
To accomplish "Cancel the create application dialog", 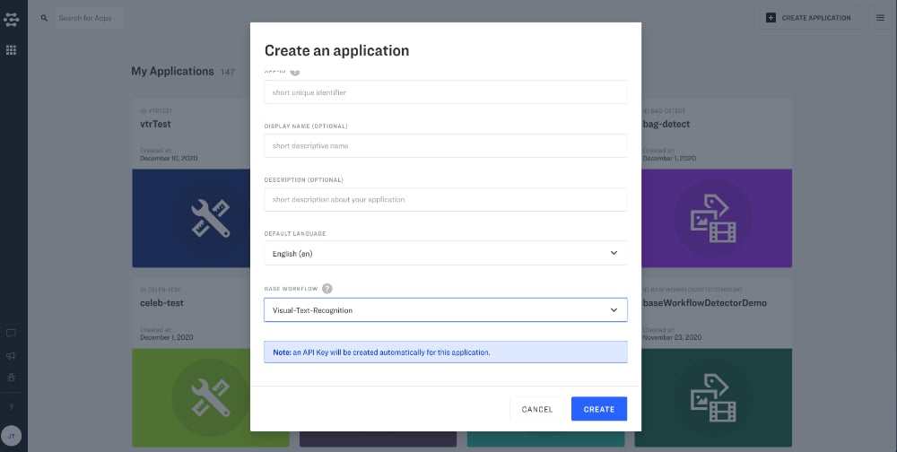I will (x=536, y=409).
